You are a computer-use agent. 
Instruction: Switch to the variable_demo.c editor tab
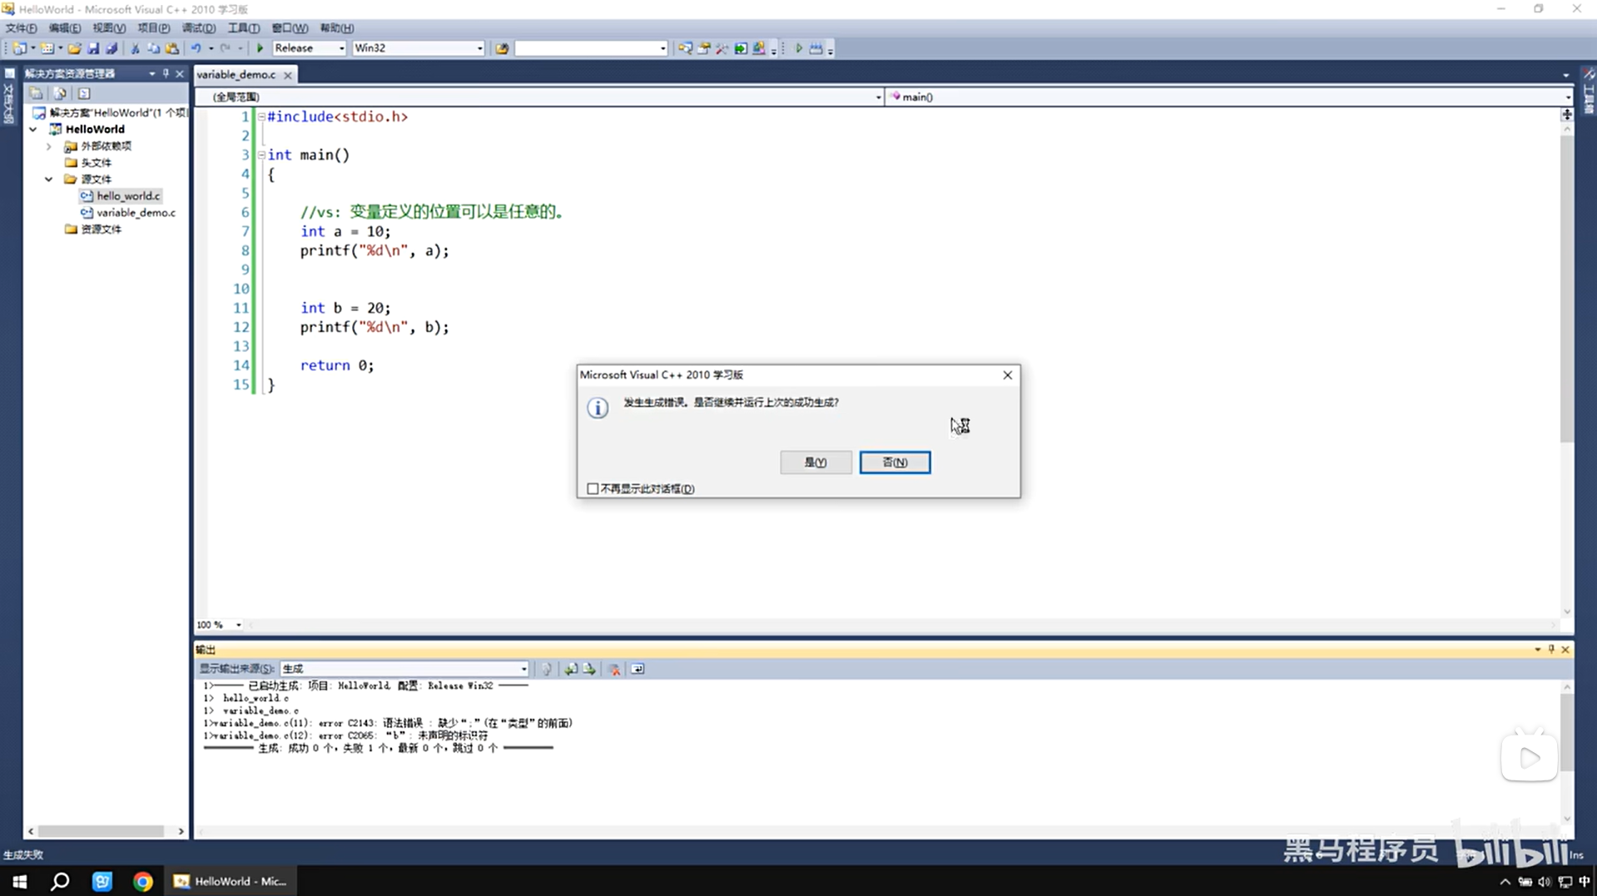[236, 74]
